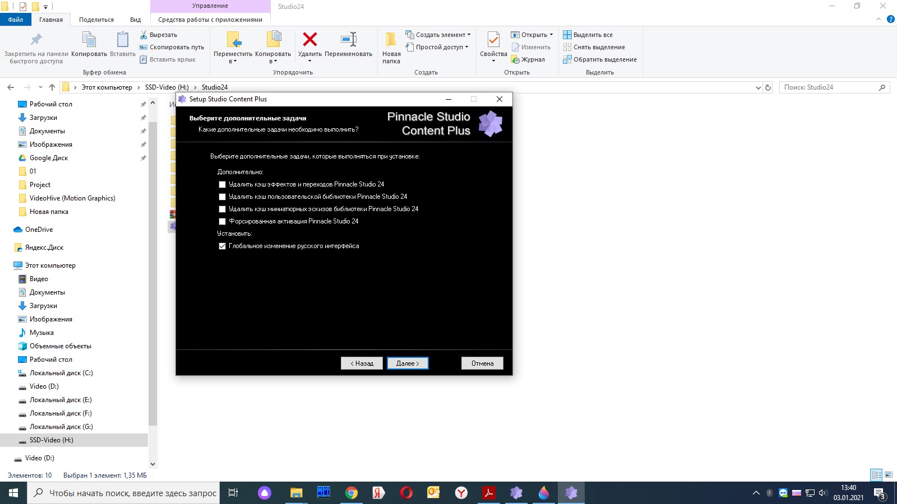Viewport: 897px width, 504px height.
Task: Open Application Tools (Средства работы) tab
Action: click(210, 20)
